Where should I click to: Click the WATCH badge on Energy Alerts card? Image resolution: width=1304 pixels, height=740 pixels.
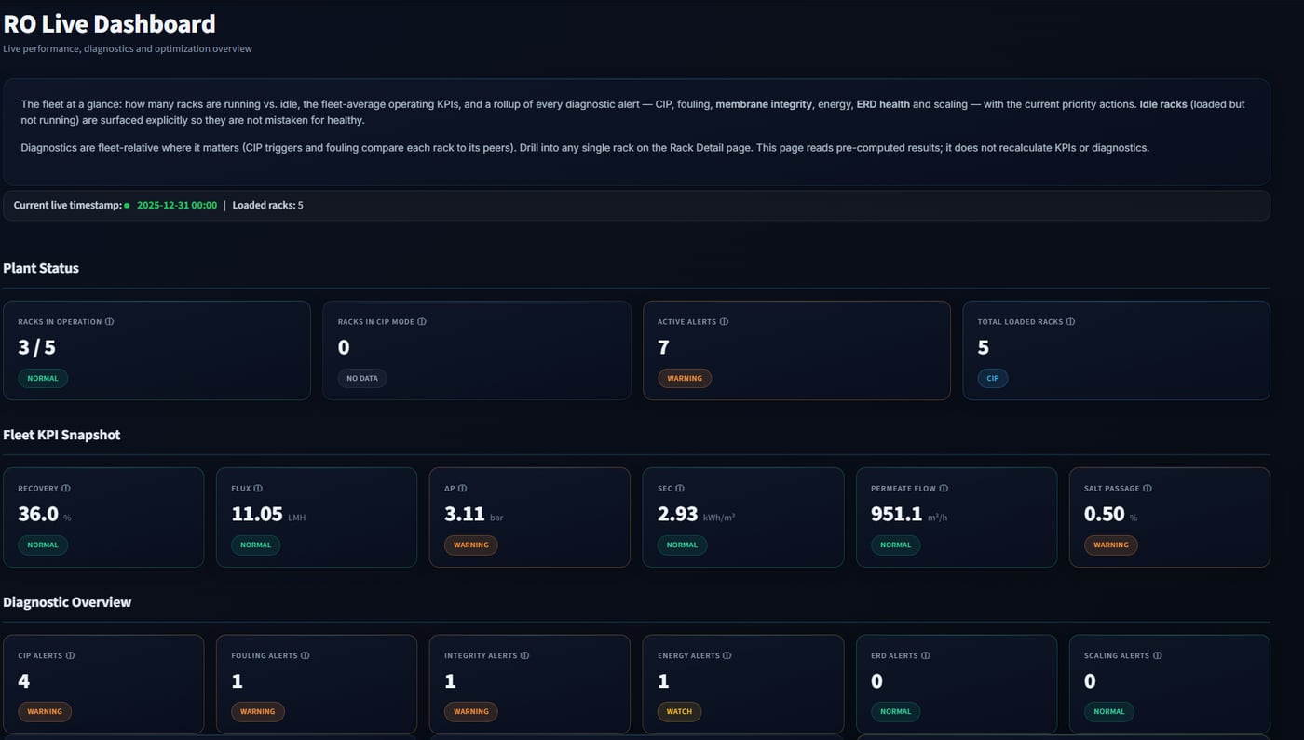(x=679, y=712)
